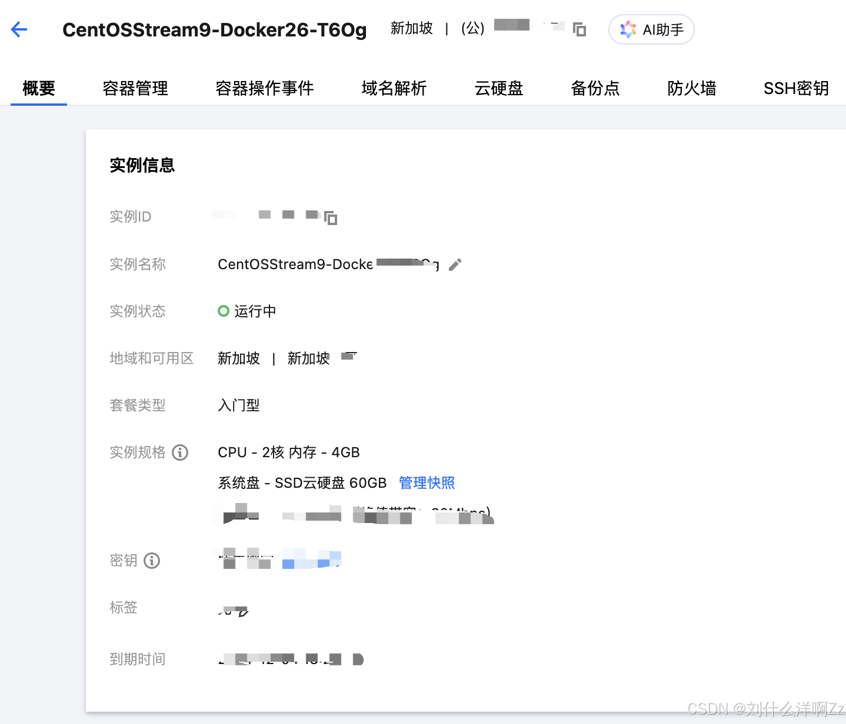Open the SSH密钥 tab
The height and width of the screenshot is (724, 846).
[797, 88]
